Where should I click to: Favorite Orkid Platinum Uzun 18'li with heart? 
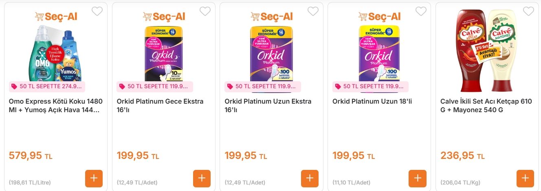[421, 11]
